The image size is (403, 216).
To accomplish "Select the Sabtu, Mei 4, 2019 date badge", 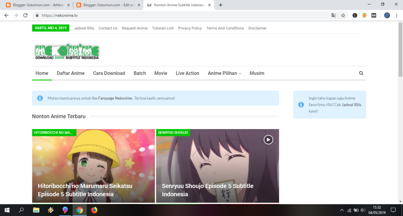I will click(x=51, y=28).
